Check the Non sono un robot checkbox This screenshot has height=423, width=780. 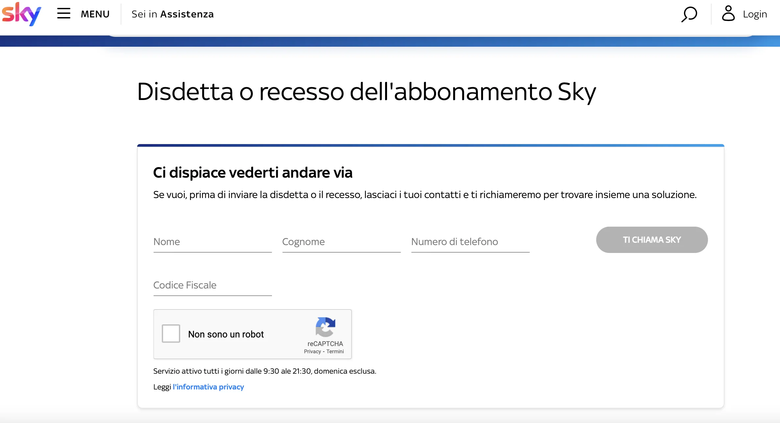pos(171,334)
